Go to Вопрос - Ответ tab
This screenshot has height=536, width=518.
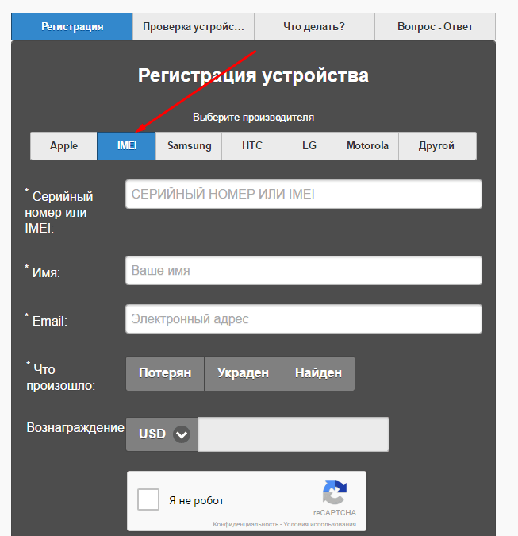[435, 27]
